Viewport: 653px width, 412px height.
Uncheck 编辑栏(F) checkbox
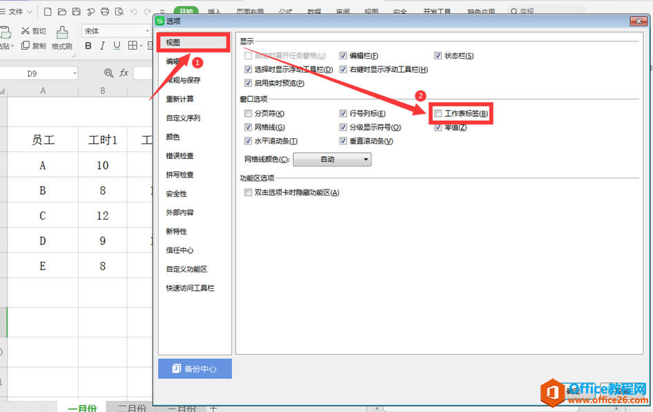(343, 55)
